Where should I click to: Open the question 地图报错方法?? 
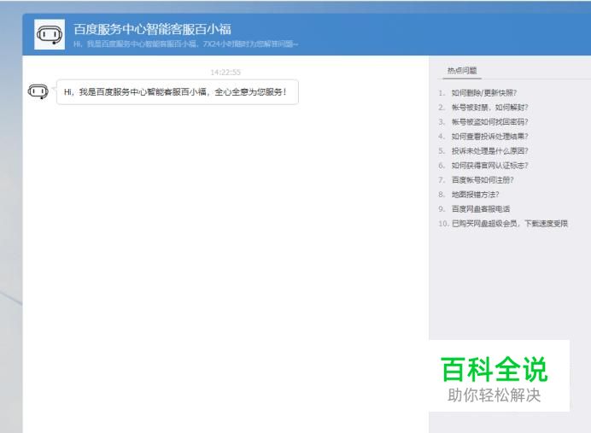[x=476, y=195]
